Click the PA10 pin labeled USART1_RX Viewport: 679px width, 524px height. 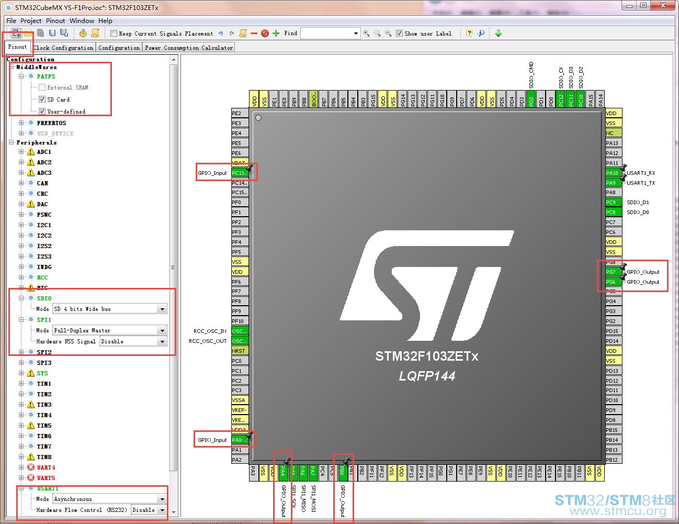coord(614,173)
